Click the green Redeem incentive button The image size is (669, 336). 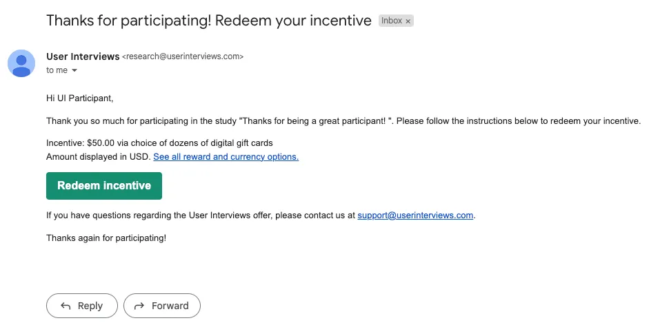click(104, 186)
